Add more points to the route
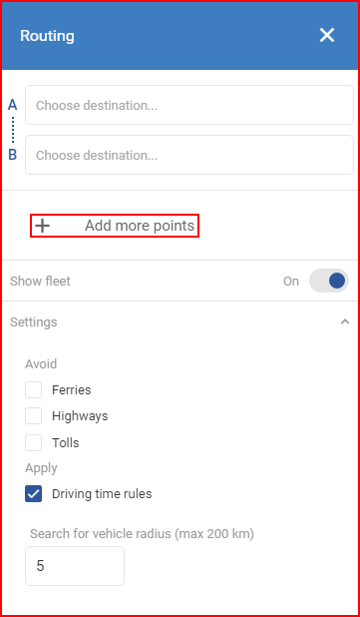 pyautogui.click(x=115, y=226)
